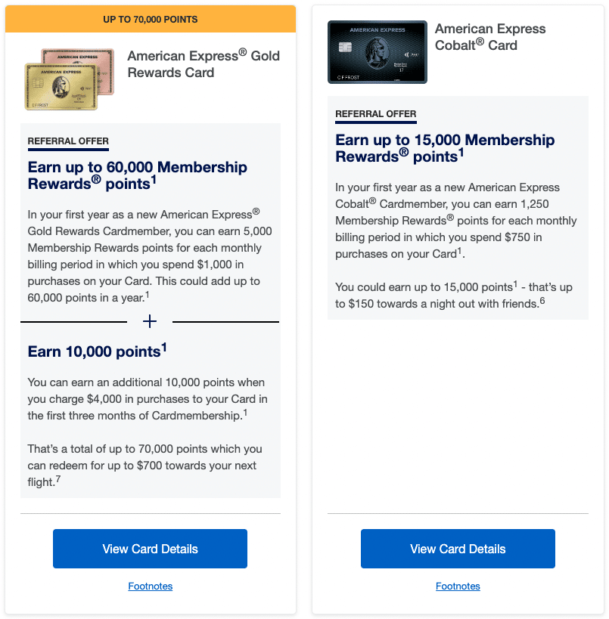Click the "Earn 10,000 points" heading
Screen dimensions: 609x619
click(x=97, y=351)
